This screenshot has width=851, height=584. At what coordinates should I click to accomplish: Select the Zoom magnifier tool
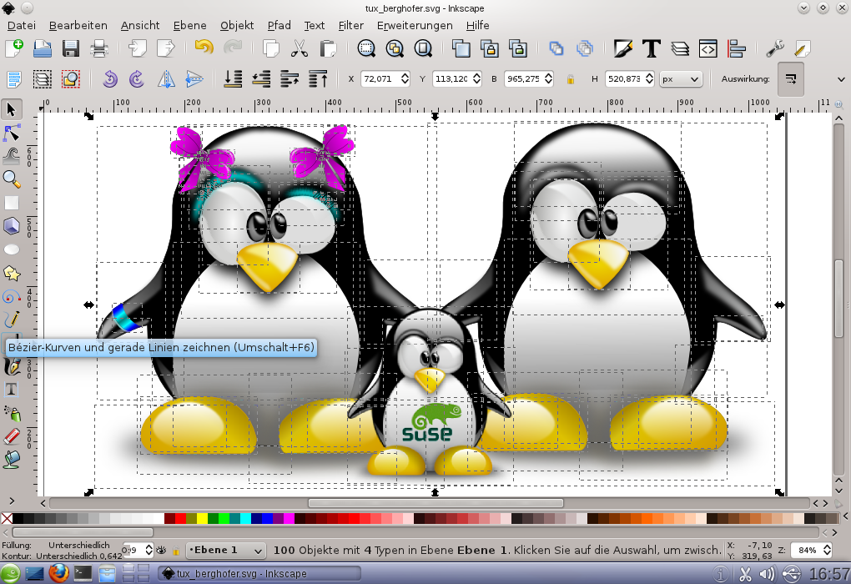click(12, 179)
